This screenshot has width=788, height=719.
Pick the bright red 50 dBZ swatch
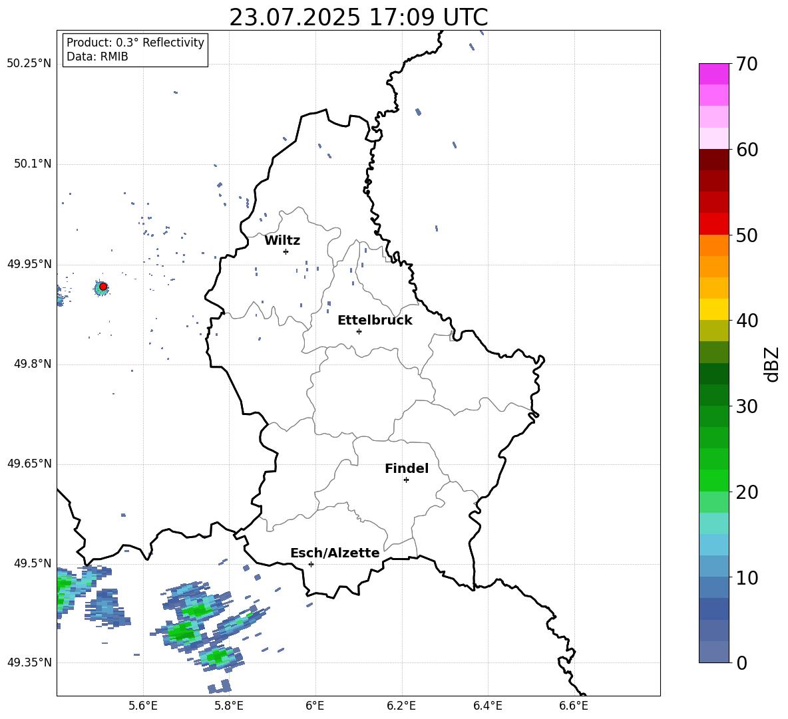(x=713, y=224)
